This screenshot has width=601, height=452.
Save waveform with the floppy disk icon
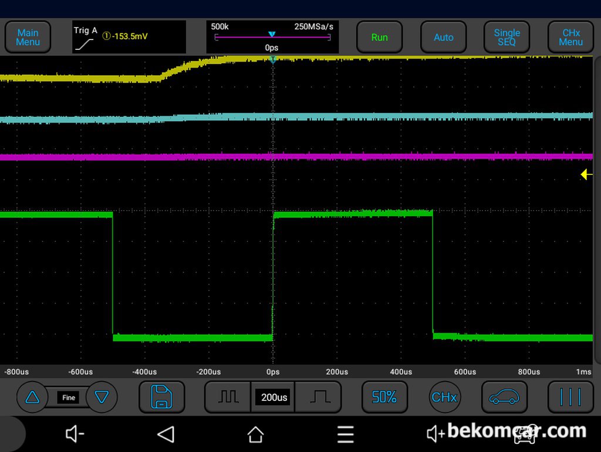point(162,397)
